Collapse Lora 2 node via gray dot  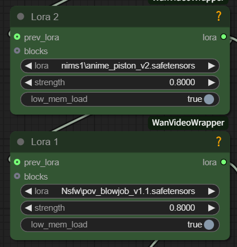click(21, 17)
